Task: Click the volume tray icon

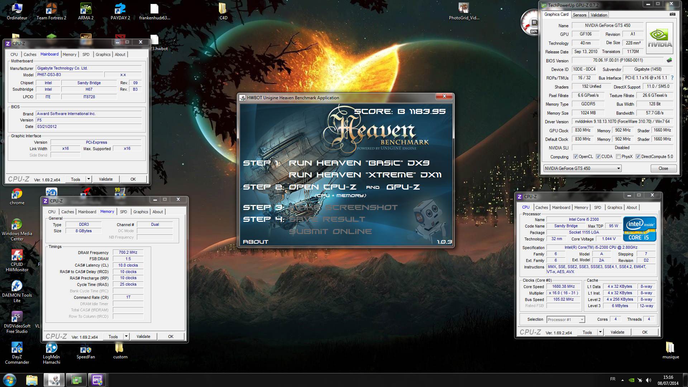Action: pyautogui.click(x=649, y=380)
